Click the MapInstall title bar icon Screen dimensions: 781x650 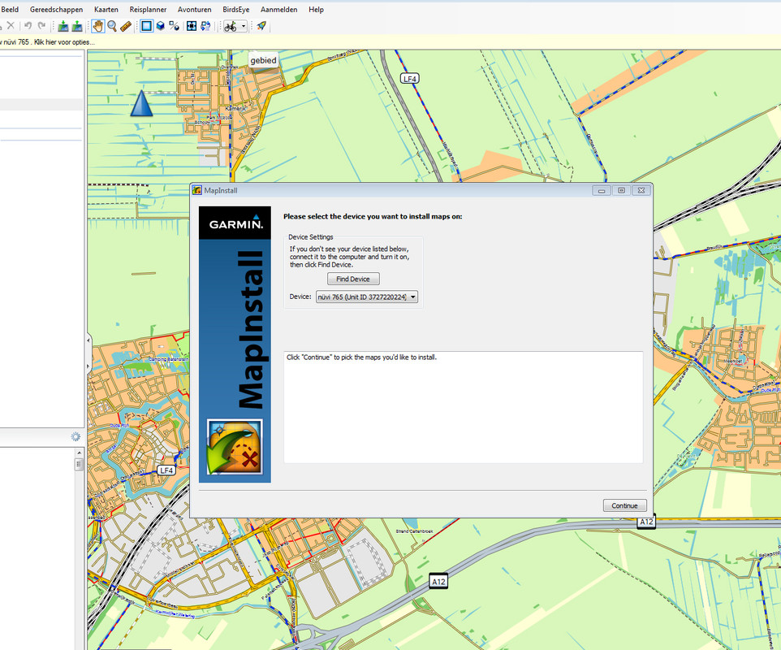[x=196, y=190]
